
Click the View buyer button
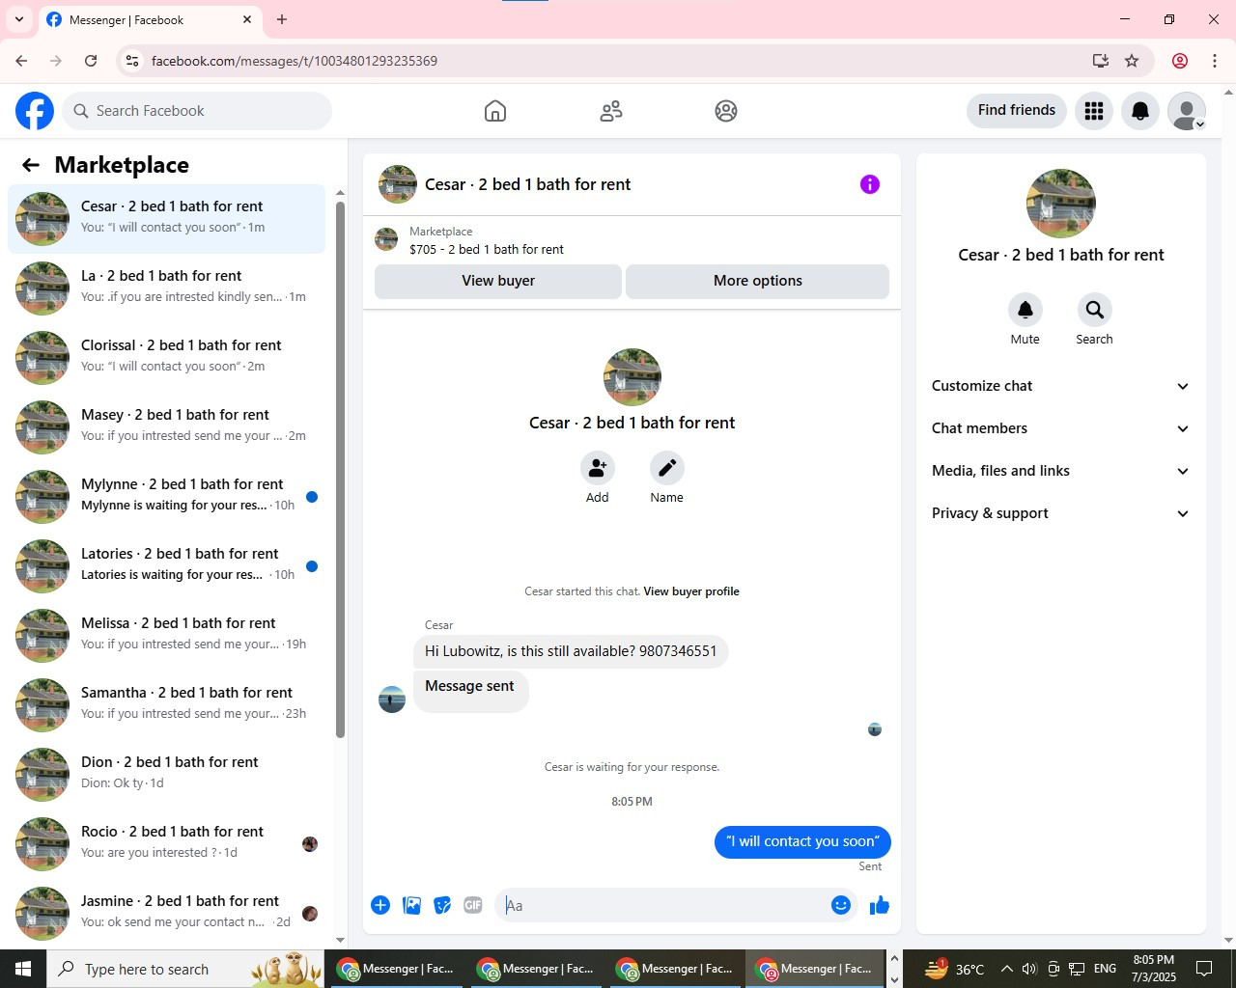point(498,281)
